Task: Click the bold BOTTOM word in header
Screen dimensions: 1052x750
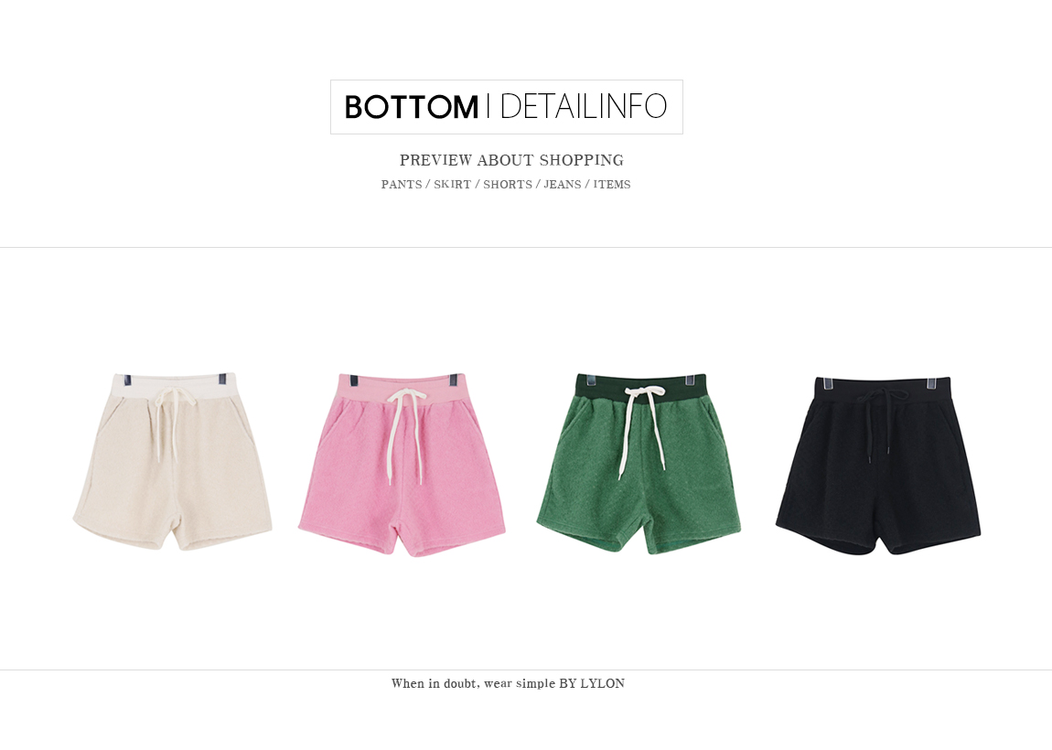Action: coord(412,107)
